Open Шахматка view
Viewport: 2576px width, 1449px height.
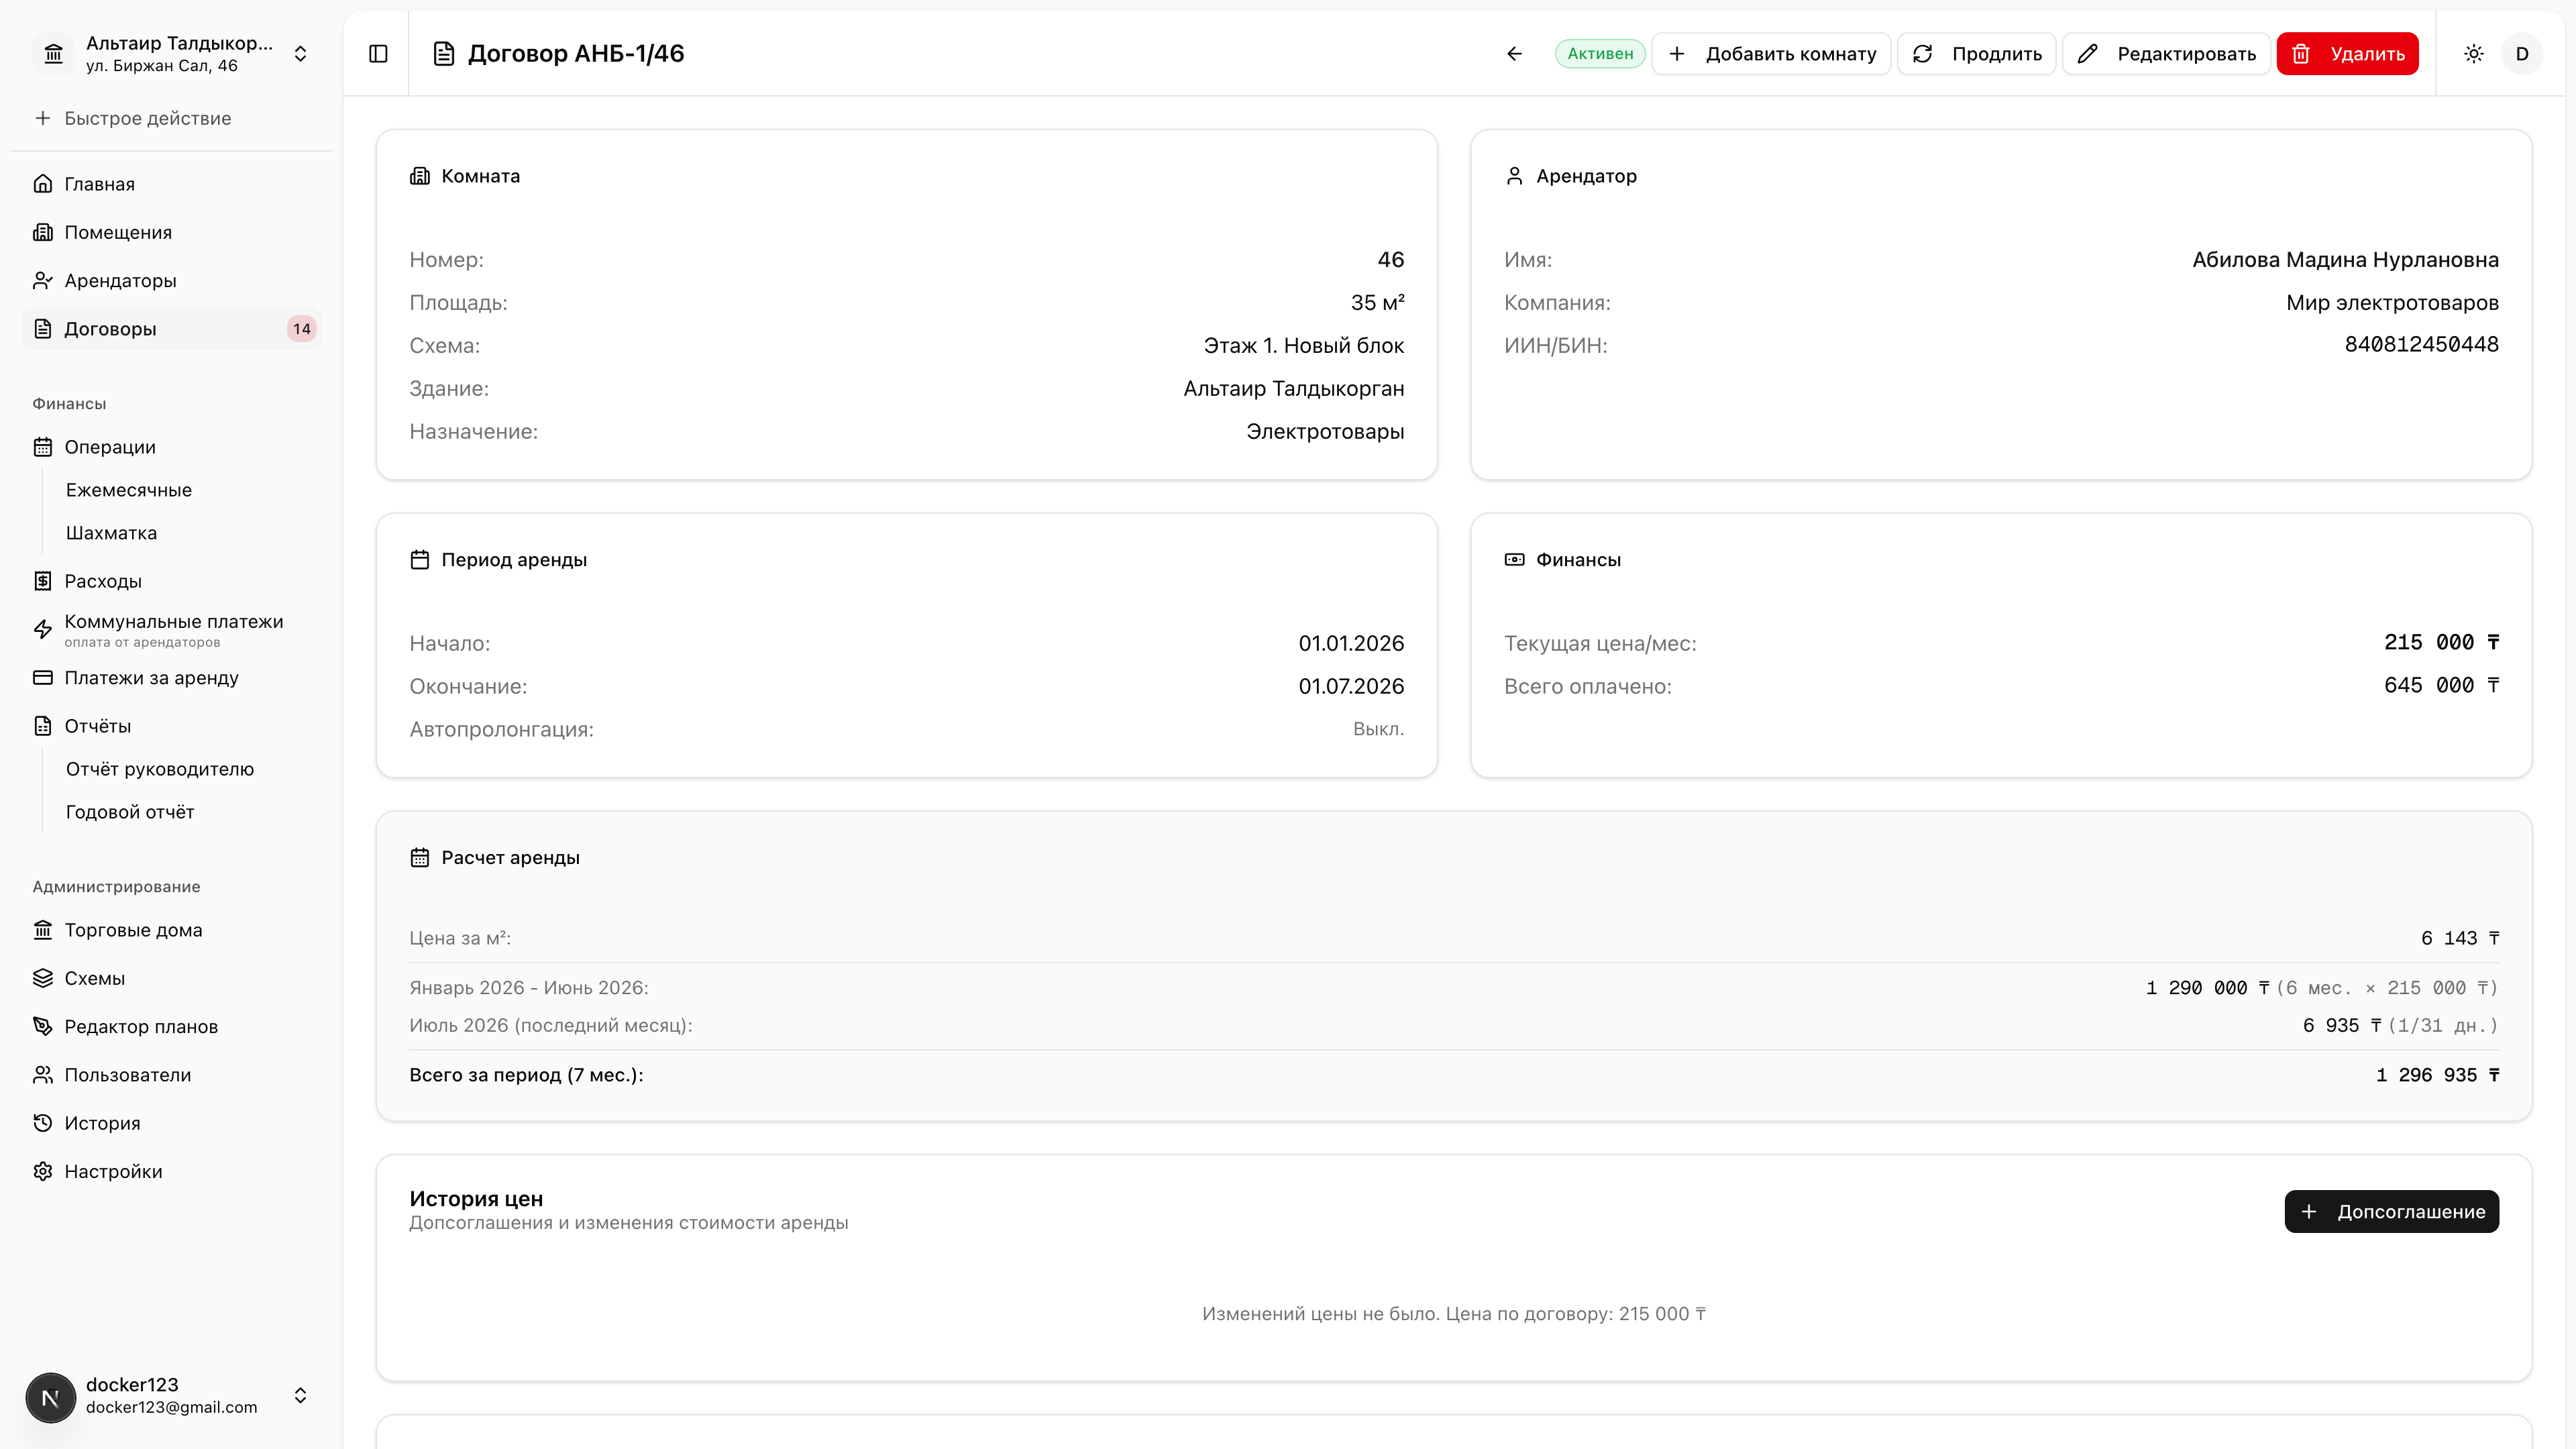tap(112, 533)
